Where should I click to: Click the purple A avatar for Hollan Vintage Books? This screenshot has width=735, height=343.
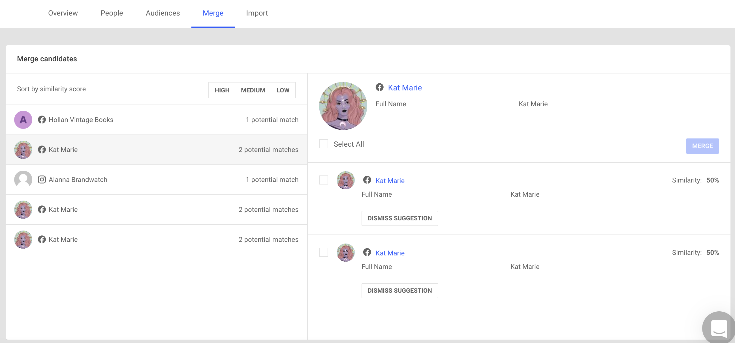(x=23, y=120)
